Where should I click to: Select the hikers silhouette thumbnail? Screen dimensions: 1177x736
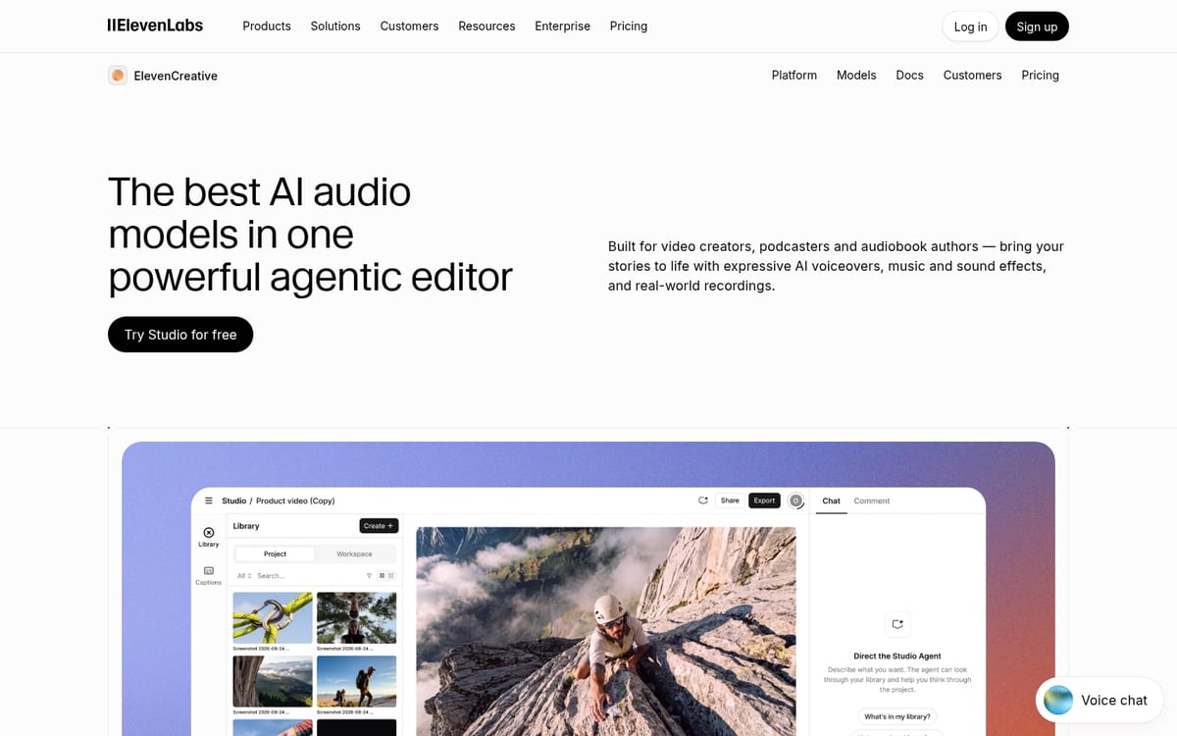click(x=357, y=682)
